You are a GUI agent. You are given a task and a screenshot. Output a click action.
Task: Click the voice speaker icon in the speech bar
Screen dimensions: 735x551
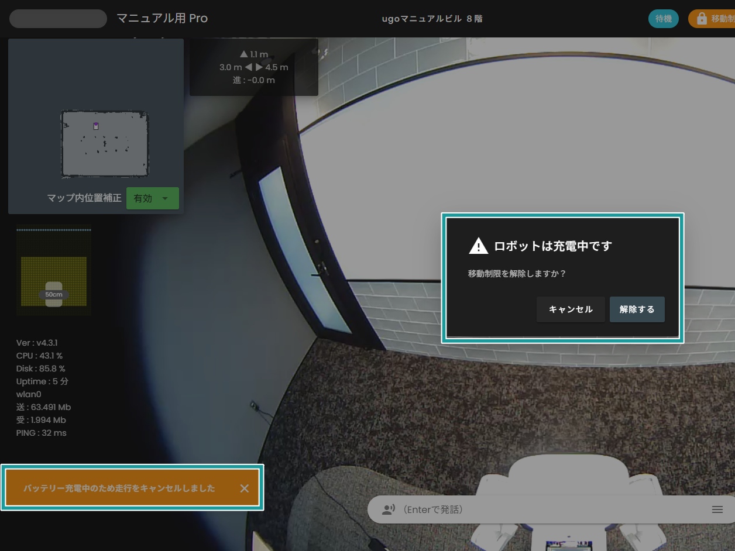point(388,509)
